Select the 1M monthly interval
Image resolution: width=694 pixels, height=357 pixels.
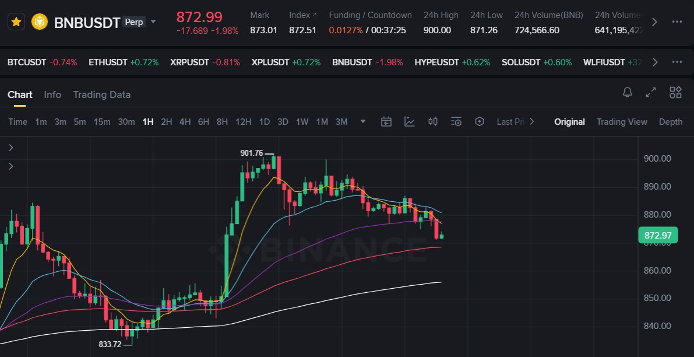tap(322, 122)
